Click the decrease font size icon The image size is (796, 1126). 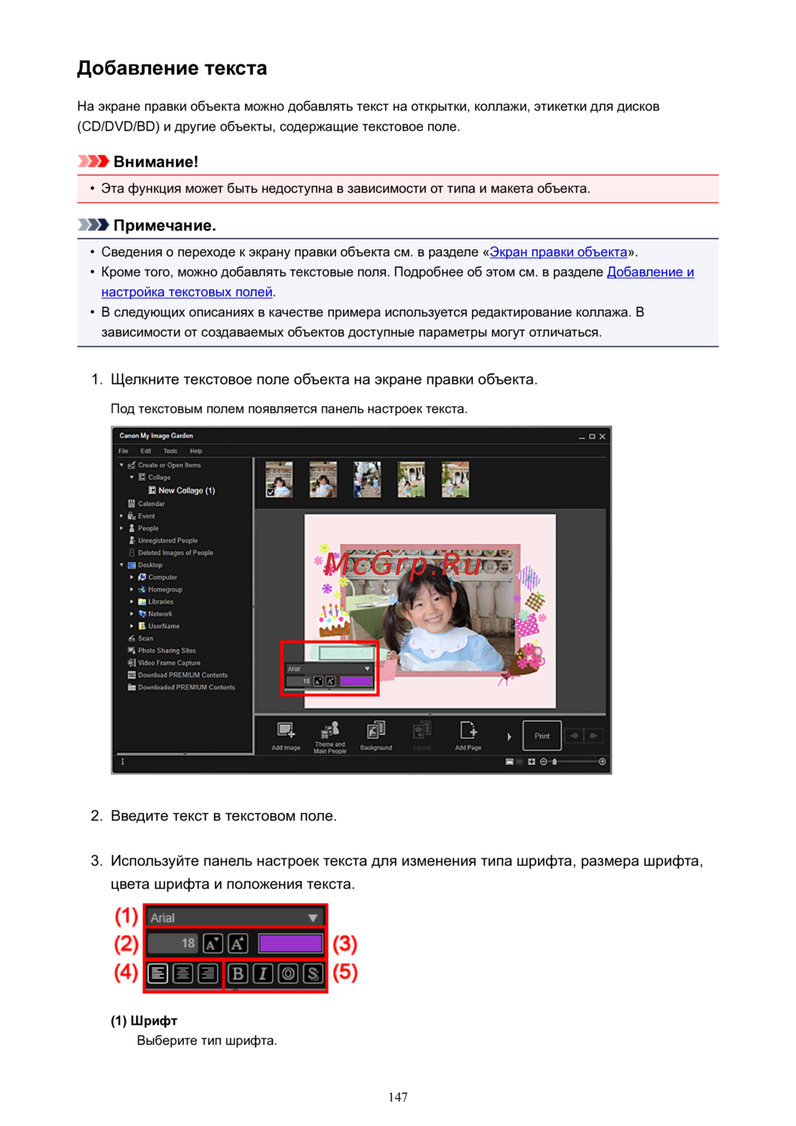pos(213,944)
